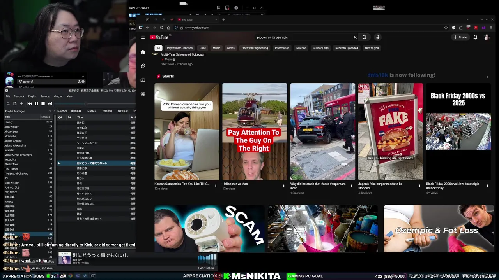Open Shorts from YouTube's left sidebar
The height and width of the screenshot is (280, 499).
coord(143,66)
